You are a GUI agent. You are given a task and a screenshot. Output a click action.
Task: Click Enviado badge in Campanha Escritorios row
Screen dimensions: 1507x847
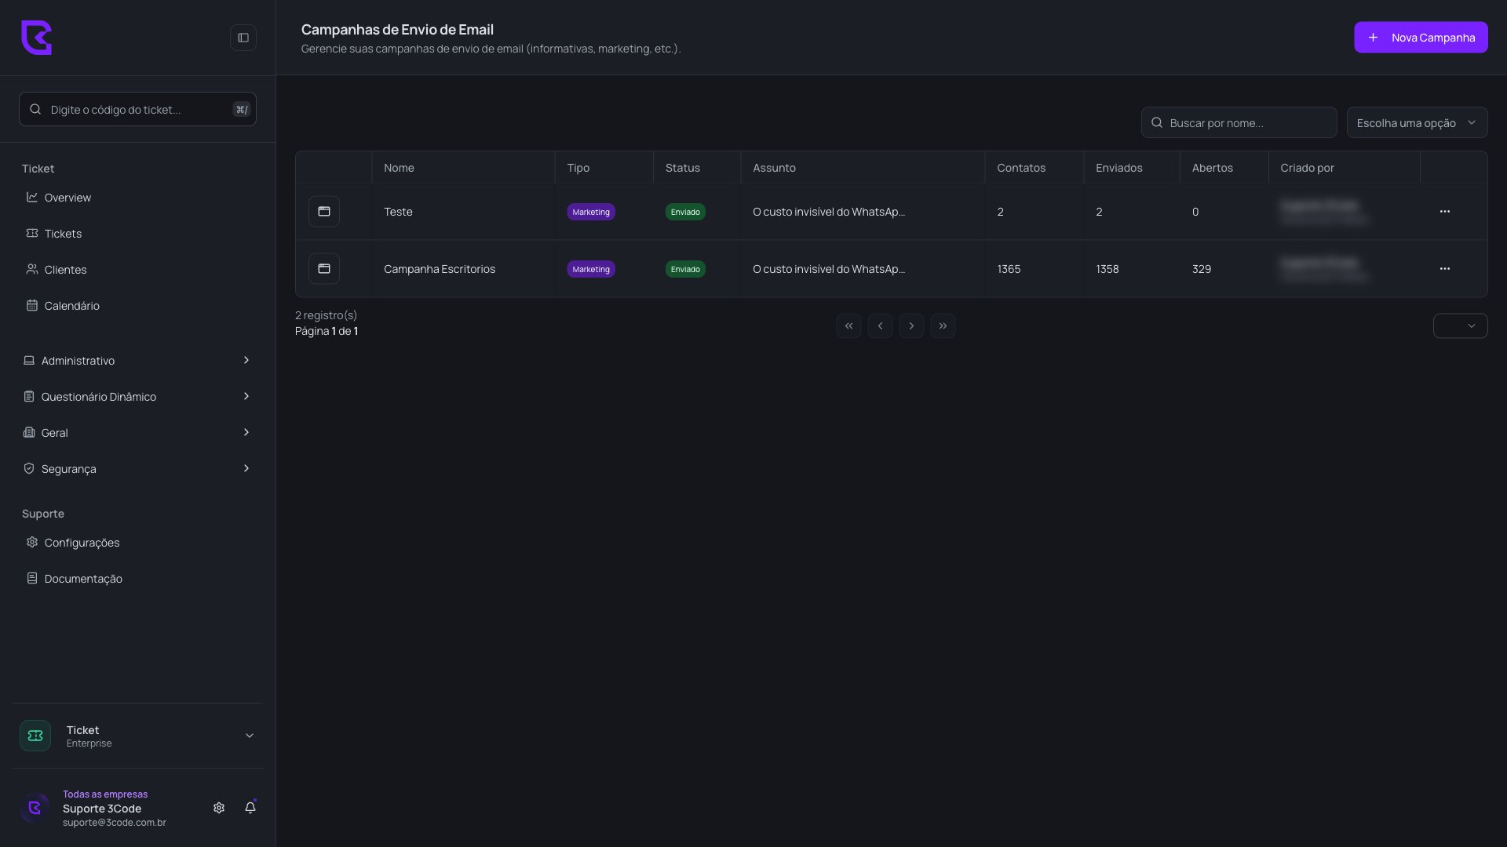(x=685, y=269)
